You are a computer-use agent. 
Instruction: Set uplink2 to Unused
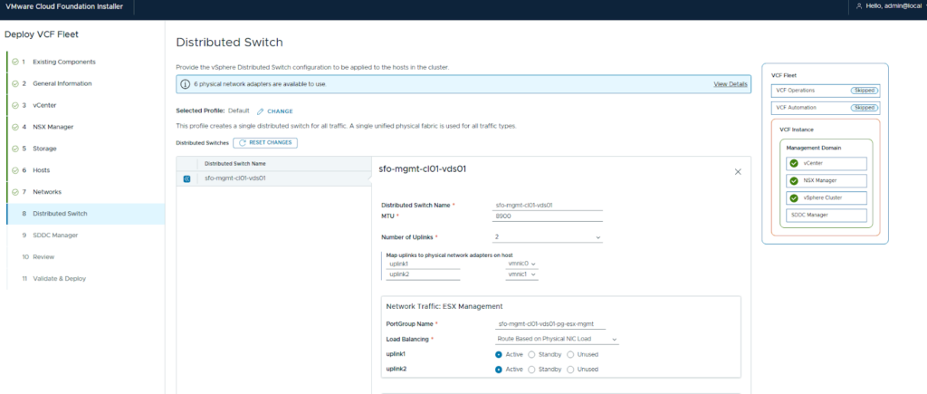tap(571, 370)
